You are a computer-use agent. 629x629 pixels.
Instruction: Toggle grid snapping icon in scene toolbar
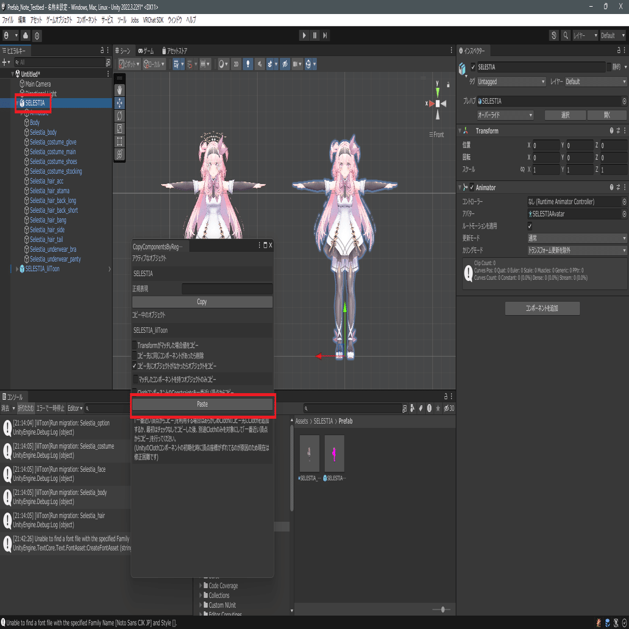coord(190,64)
